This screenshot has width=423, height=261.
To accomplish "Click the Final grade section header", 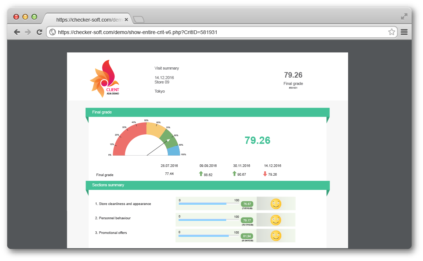I will (207, 112).
